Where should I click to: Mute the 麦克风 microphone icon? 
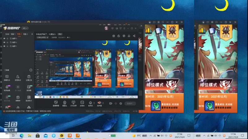coord(90,103)
